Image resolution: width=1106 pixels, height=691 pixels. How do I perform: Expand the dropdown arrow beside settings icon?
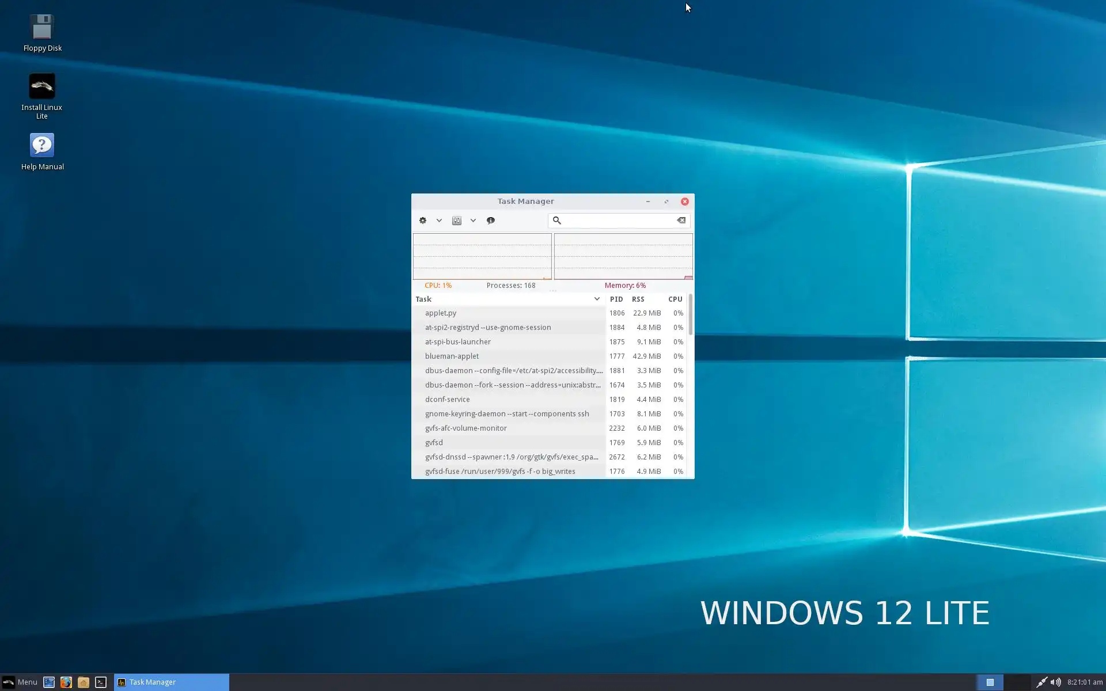pyautogui.click(x=473, y=221)
